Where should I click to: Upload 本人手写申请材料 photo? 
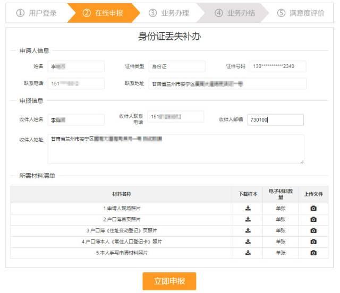(313, 253)
